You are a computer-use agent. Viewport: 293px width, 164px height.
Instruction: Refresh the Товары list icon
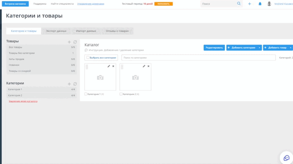point(75,42)
